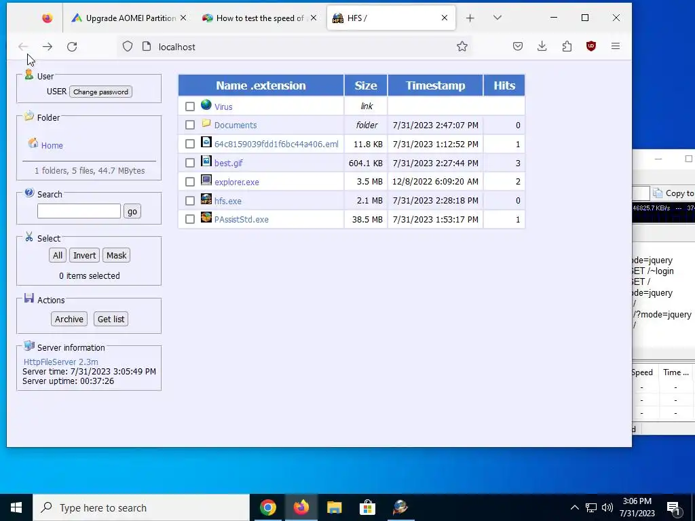Open a new tab with plus

(470, 18)
